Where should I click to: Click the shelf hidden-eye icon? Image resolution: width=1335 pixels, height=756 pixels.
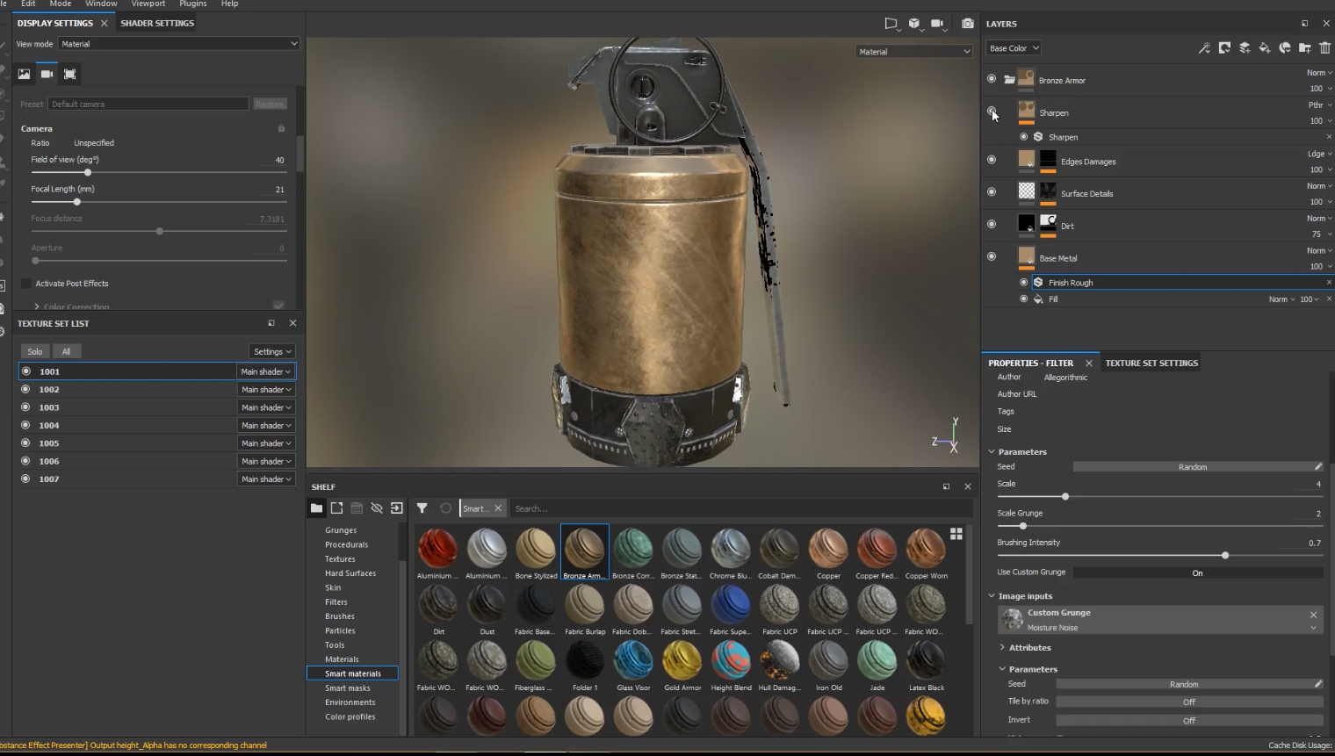click(x=377, y=508)
